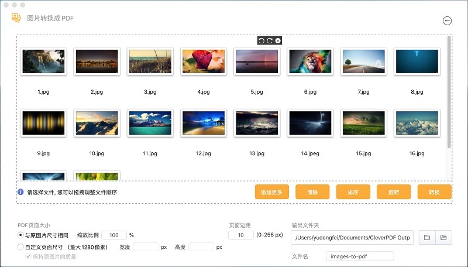Image resolution: width=468 pixels, height=267 pixels.
Task: Rotate the image clockwise using overlay icon
Action: (x=270, y=40)
